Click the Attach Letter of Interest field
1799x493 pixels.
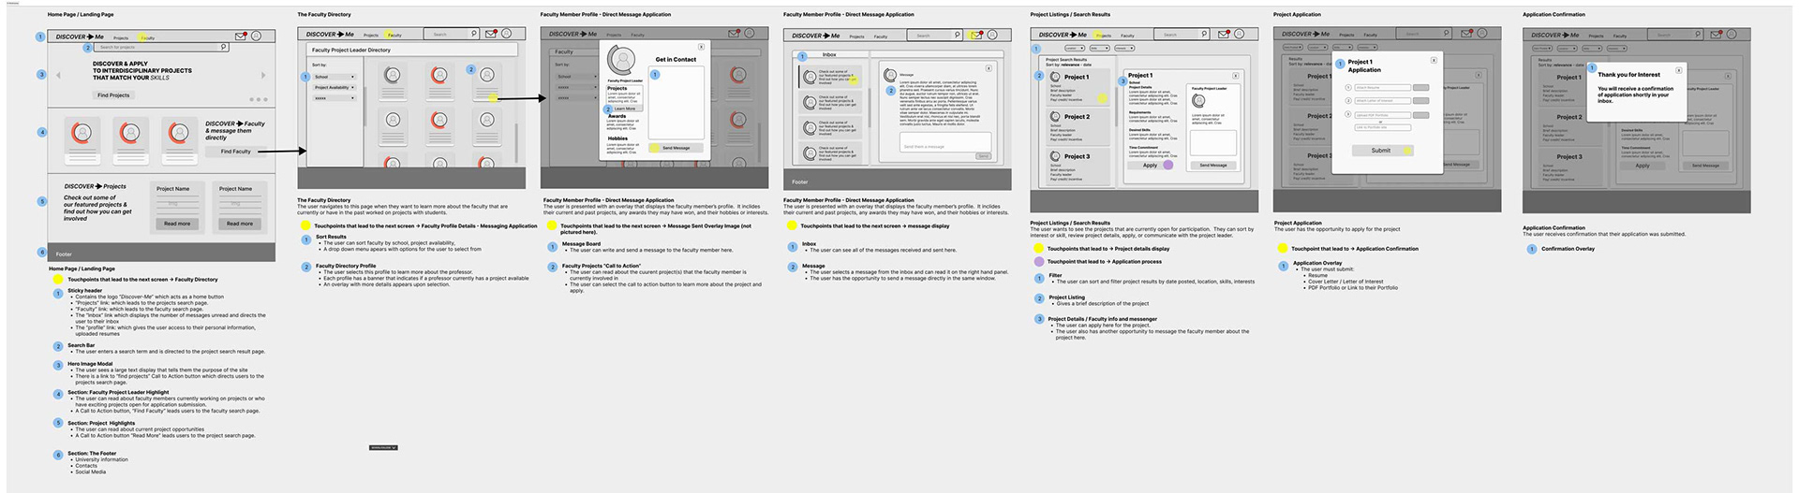click(1383, 100)
